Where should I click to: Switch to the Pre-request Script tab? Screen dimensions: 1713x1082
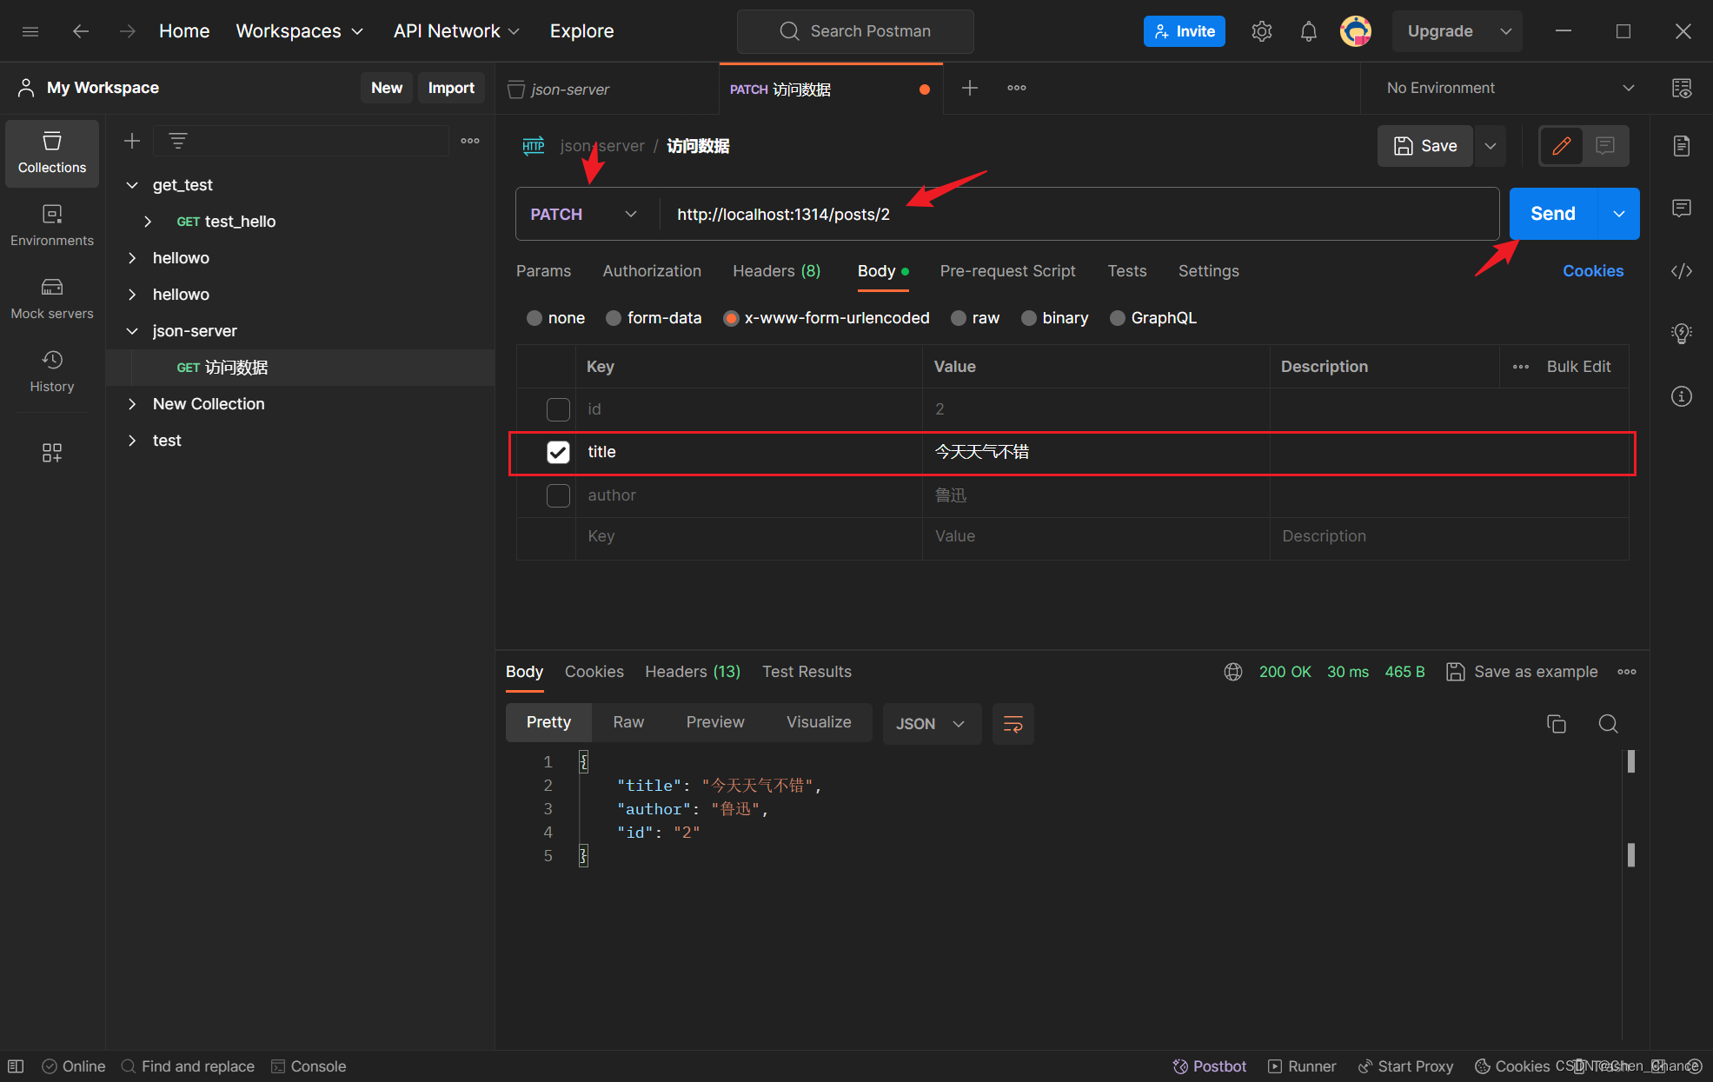1007,271
